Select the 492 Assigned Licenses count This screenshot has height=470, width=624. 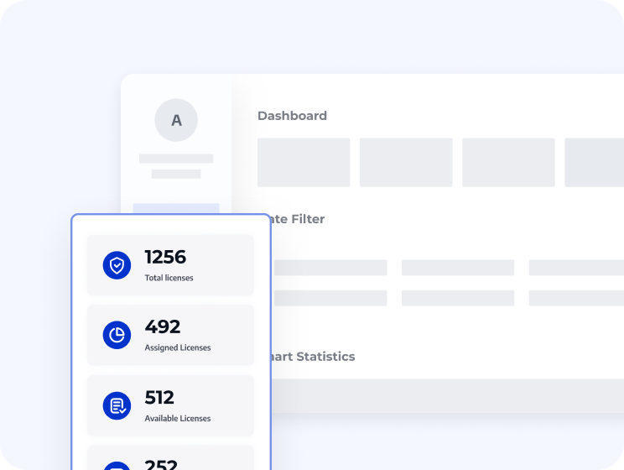163,326
